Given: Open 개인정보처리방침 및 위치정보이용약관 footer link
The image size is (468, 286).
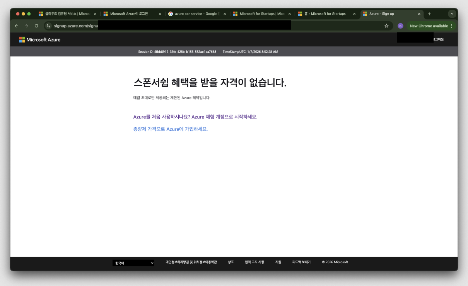Looking at the screenshot, I should pyautogui.click(x=191, y=262).
